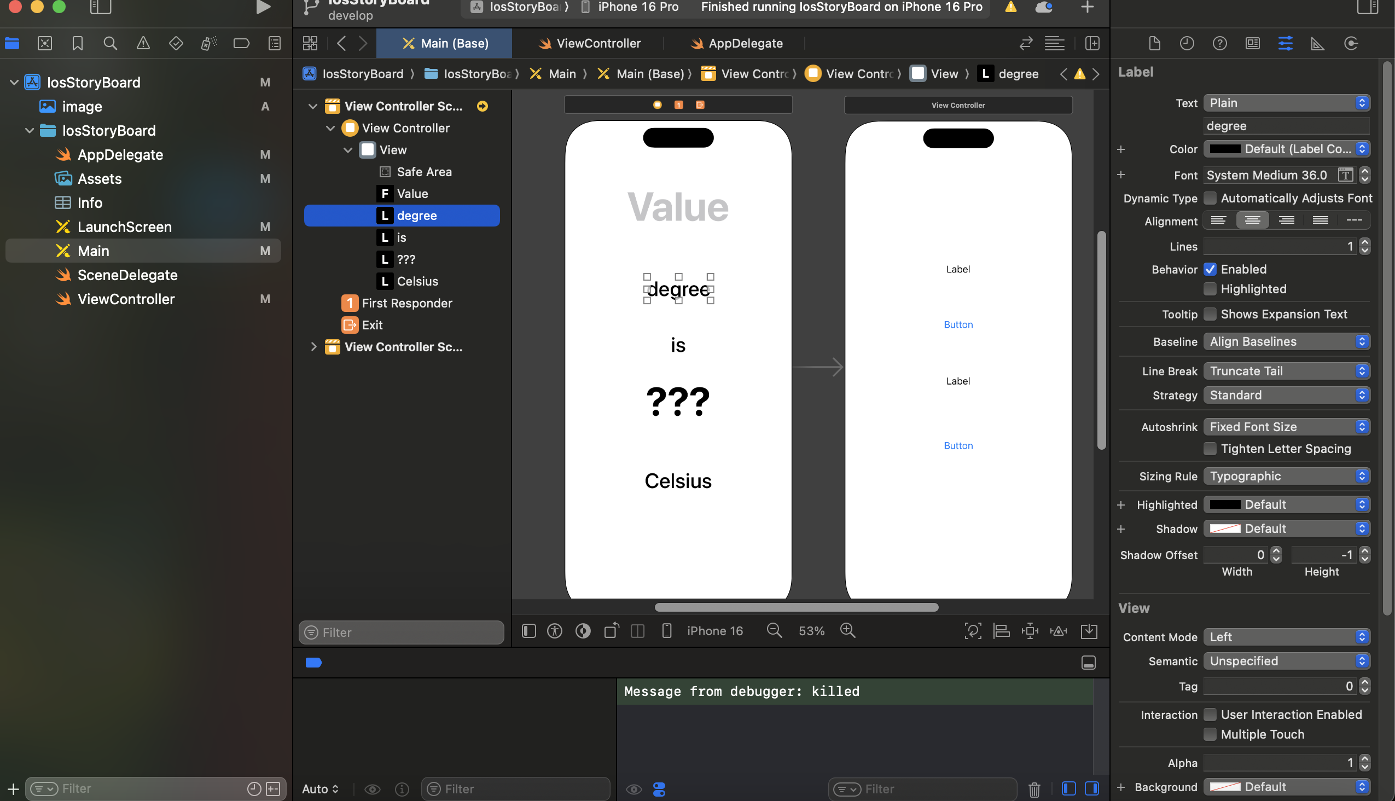1395x801 pixels.
Task: Open the Source Control navigator
Action: point(44,43)
